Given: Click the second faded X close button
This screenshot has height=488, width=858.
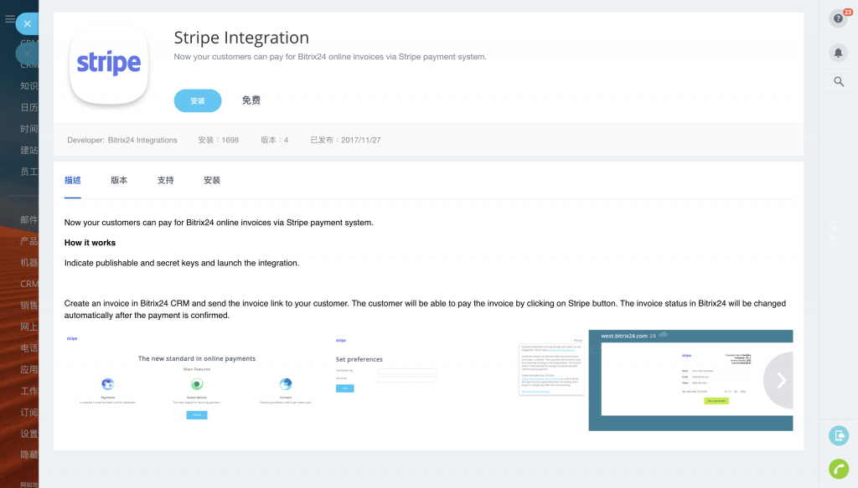Looking at the screenshot, I should [27, 54].
